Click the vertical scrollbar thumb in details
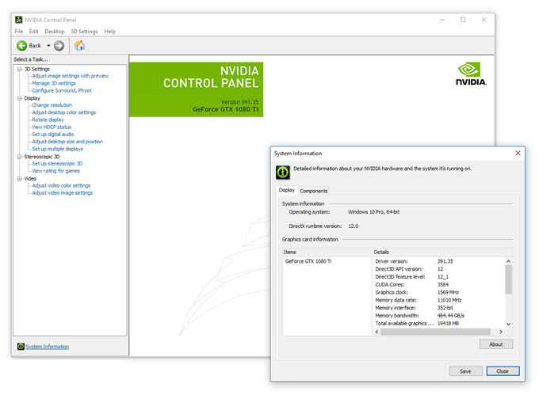 pos(508,279)
